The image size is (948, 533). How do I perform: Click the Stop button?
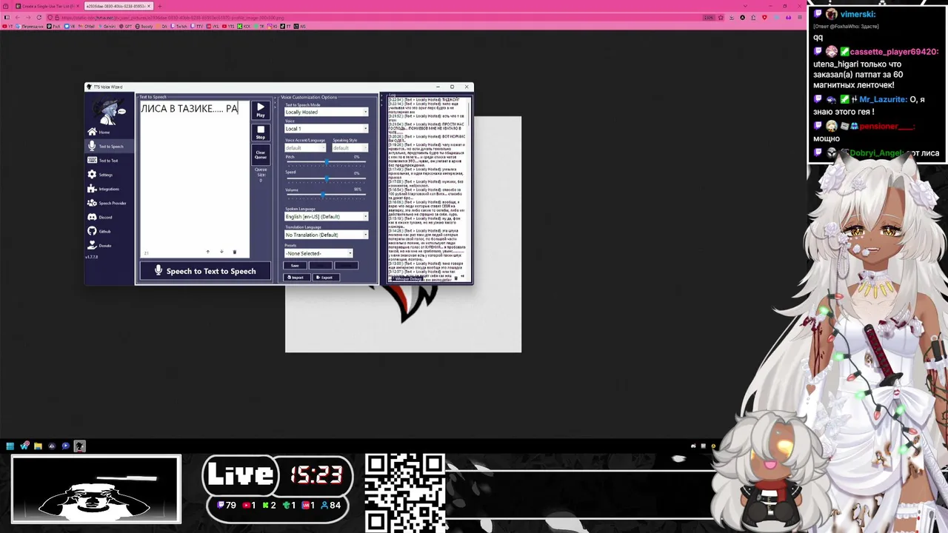pyautogui.click(x=260, y=133)
